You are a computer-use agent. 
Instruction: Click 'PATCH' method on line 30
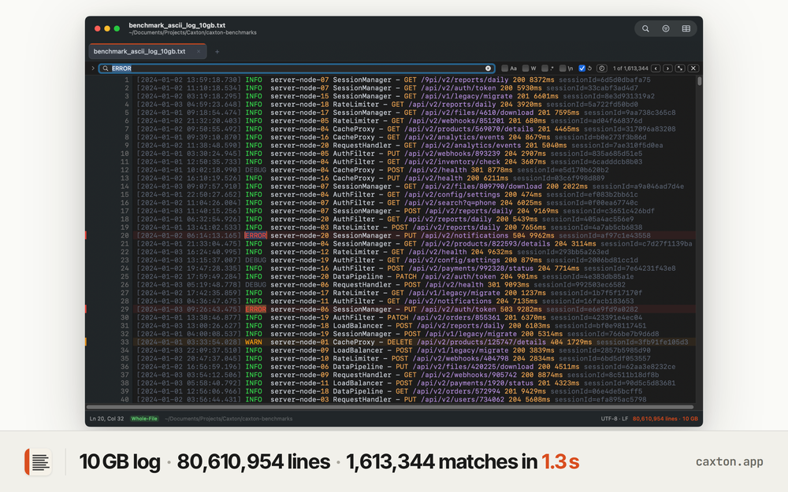coord(397,317)
